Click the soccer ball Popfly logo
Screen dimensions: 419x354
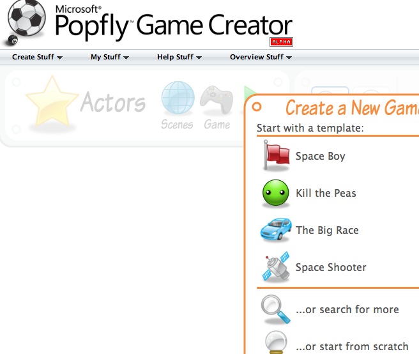click(x=26, y=18)
